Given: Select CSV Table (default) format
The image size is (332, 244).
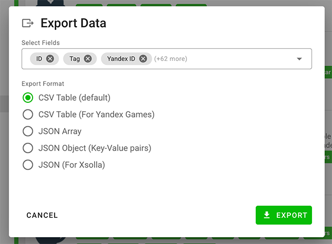Looking at the screenshot, I should [28, 98].
